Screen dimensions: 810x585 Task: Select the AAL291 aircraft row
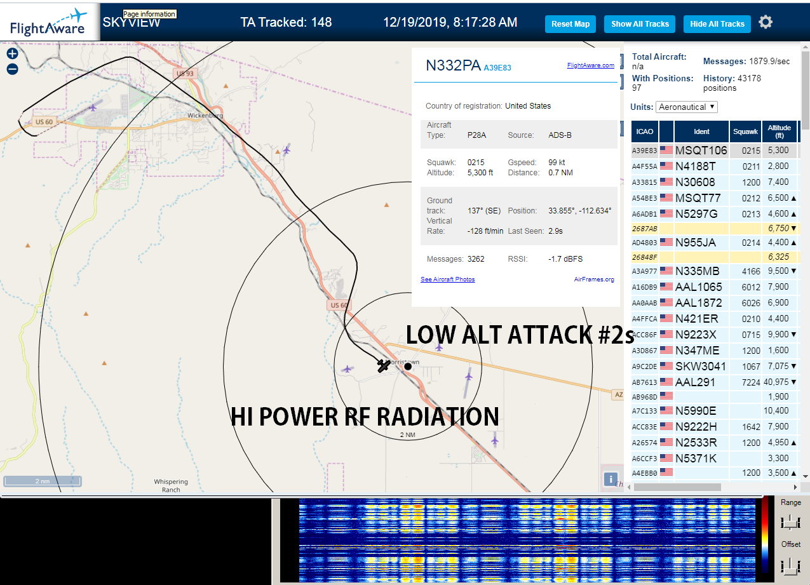click(715, 382)
